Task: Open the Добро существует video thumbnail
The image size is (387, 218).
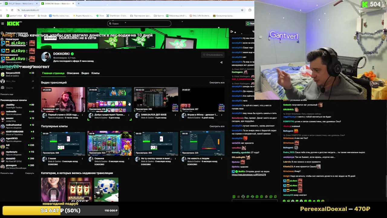Action: click(109, 100)
